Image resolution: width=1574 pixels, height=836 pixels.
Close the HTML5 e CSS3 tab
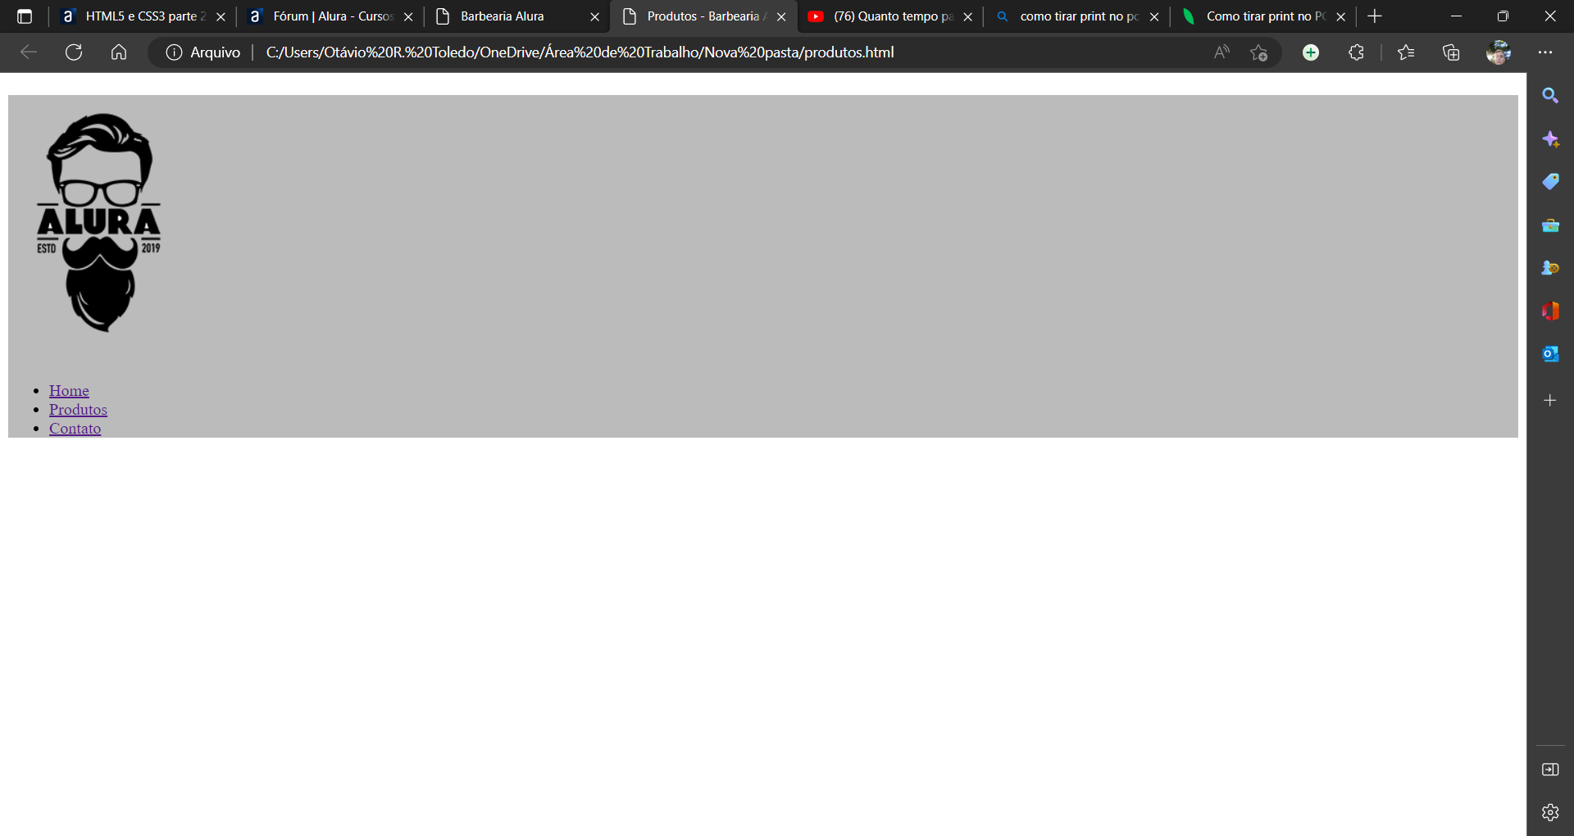click(221, 16)
